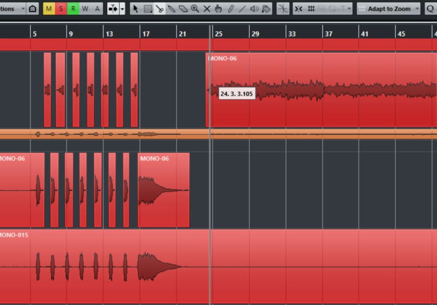Toggle Snap on or off
Viewport: 437px width, 305px height.
point(298,9)
